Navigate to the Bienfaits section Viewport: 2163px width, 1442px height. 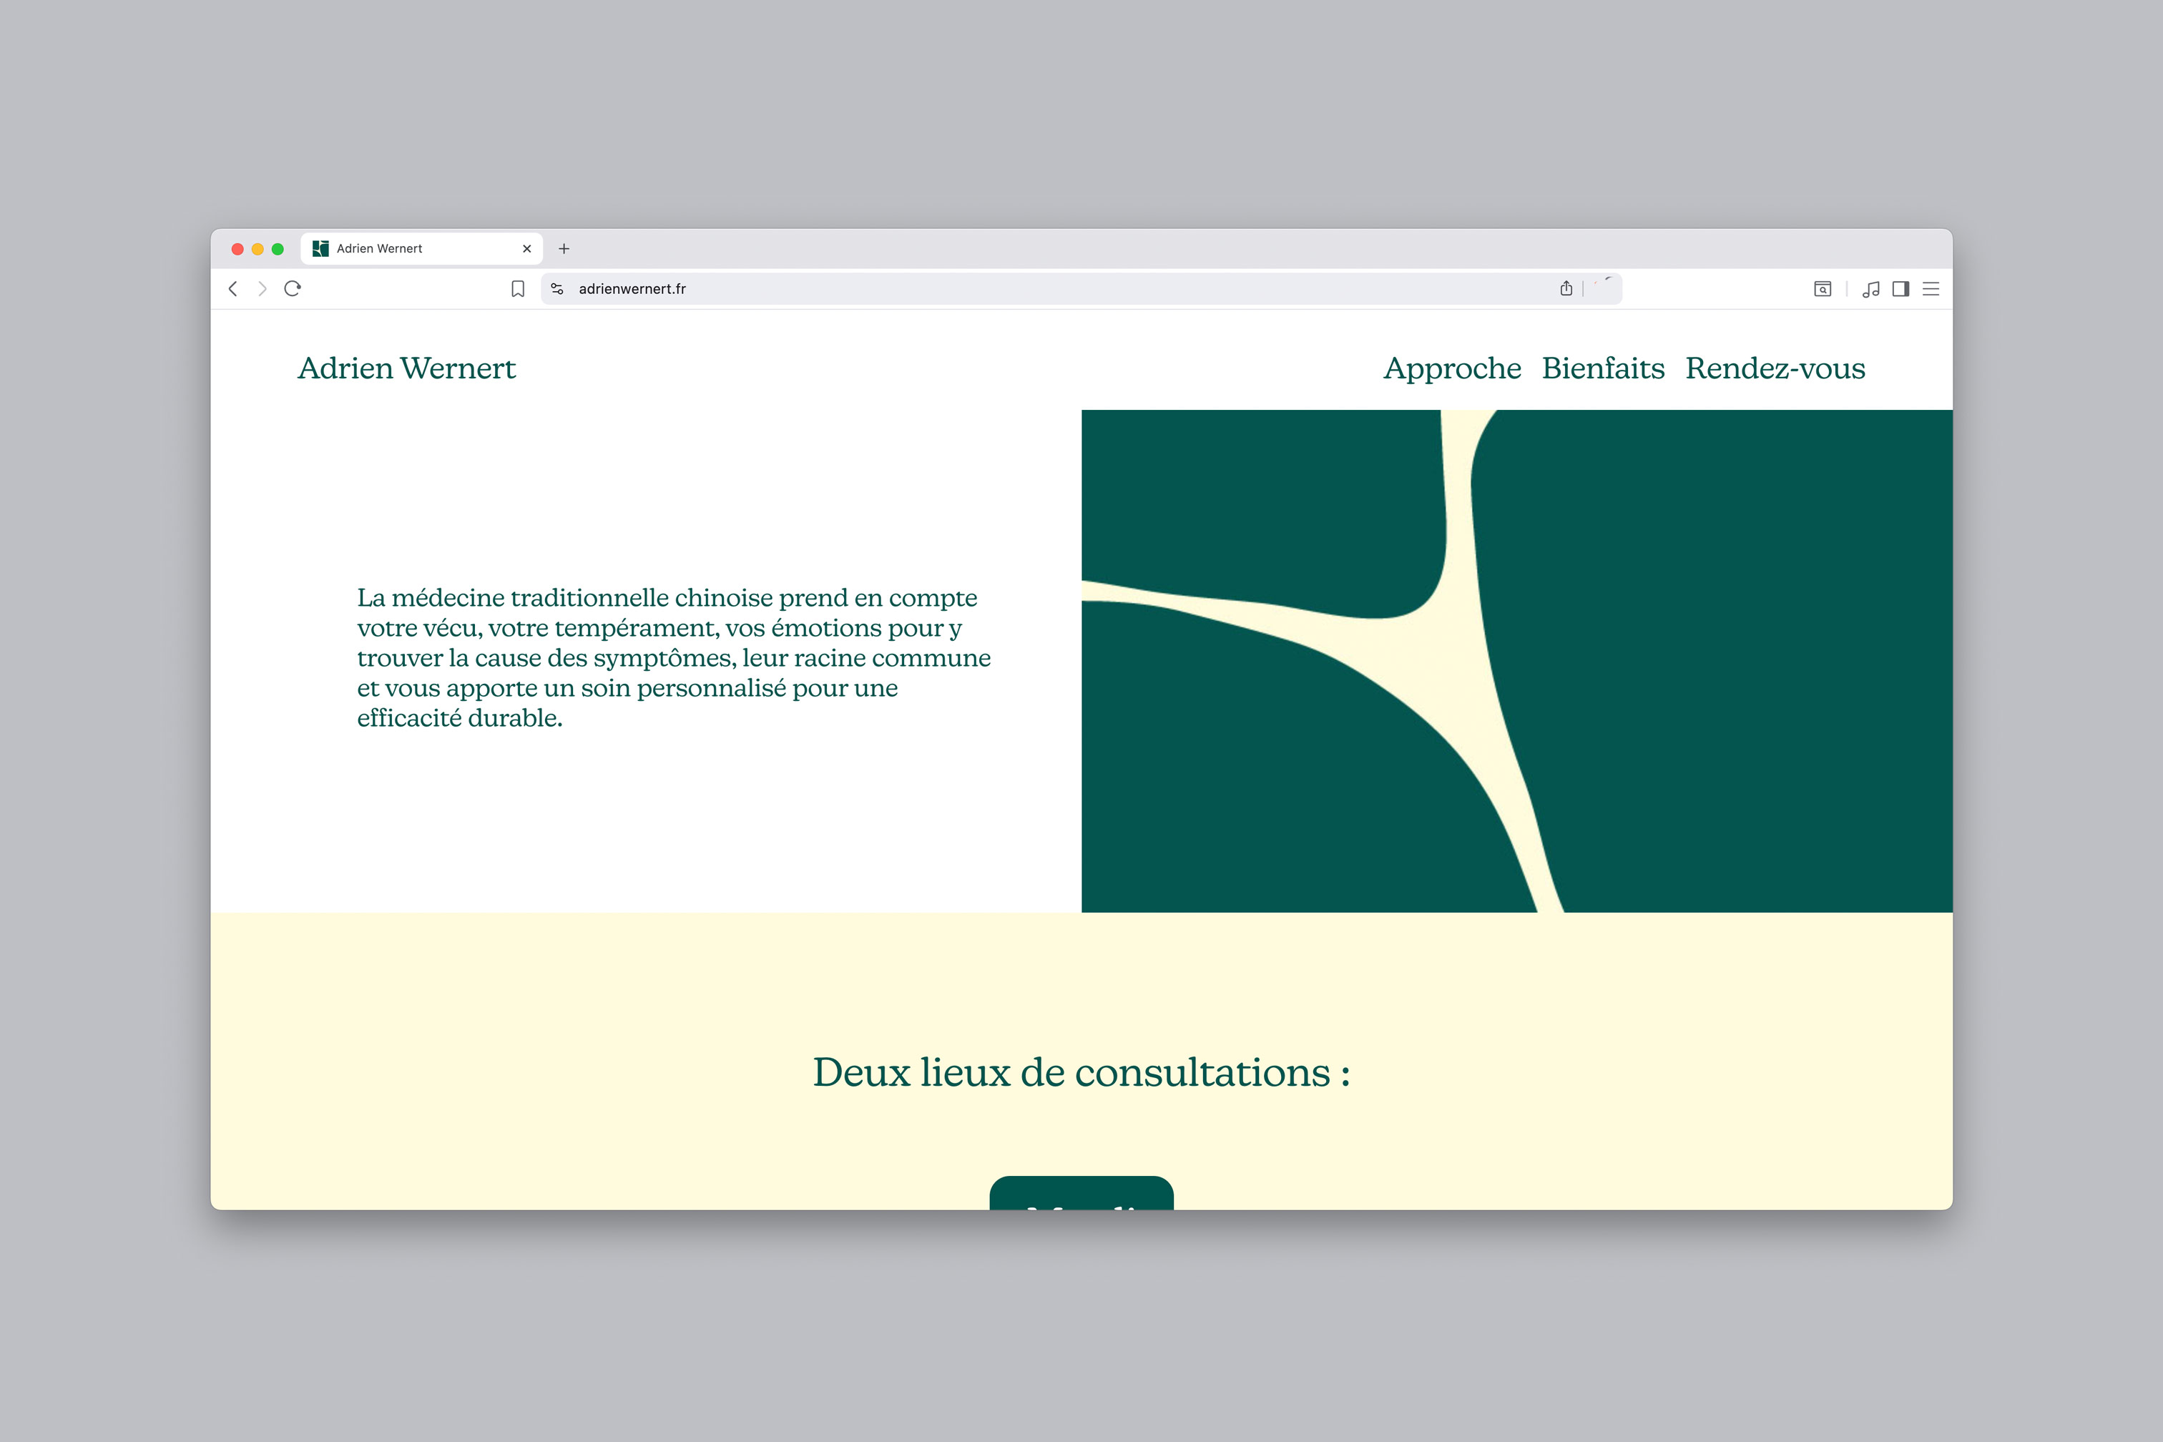pos(1603,368)
